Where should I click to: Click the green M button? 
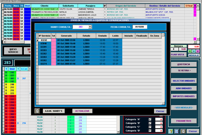(x=189, y=51)
